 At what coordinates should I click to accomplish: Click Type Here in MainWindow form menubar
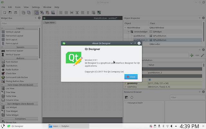[50, 23]
